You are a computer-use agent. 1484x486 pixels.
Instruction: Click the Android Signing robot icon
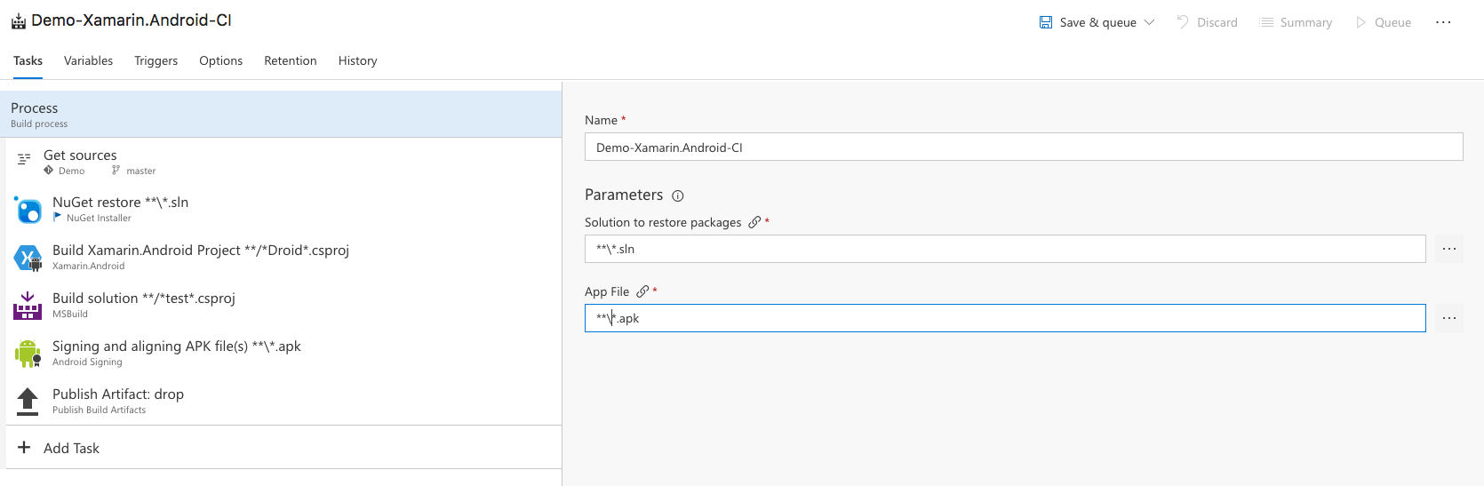tap(28, 354)
